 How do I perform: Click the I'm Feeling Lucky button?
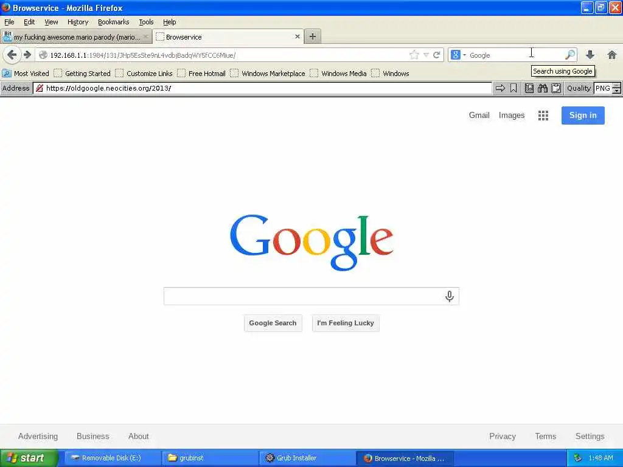(346, 323)
